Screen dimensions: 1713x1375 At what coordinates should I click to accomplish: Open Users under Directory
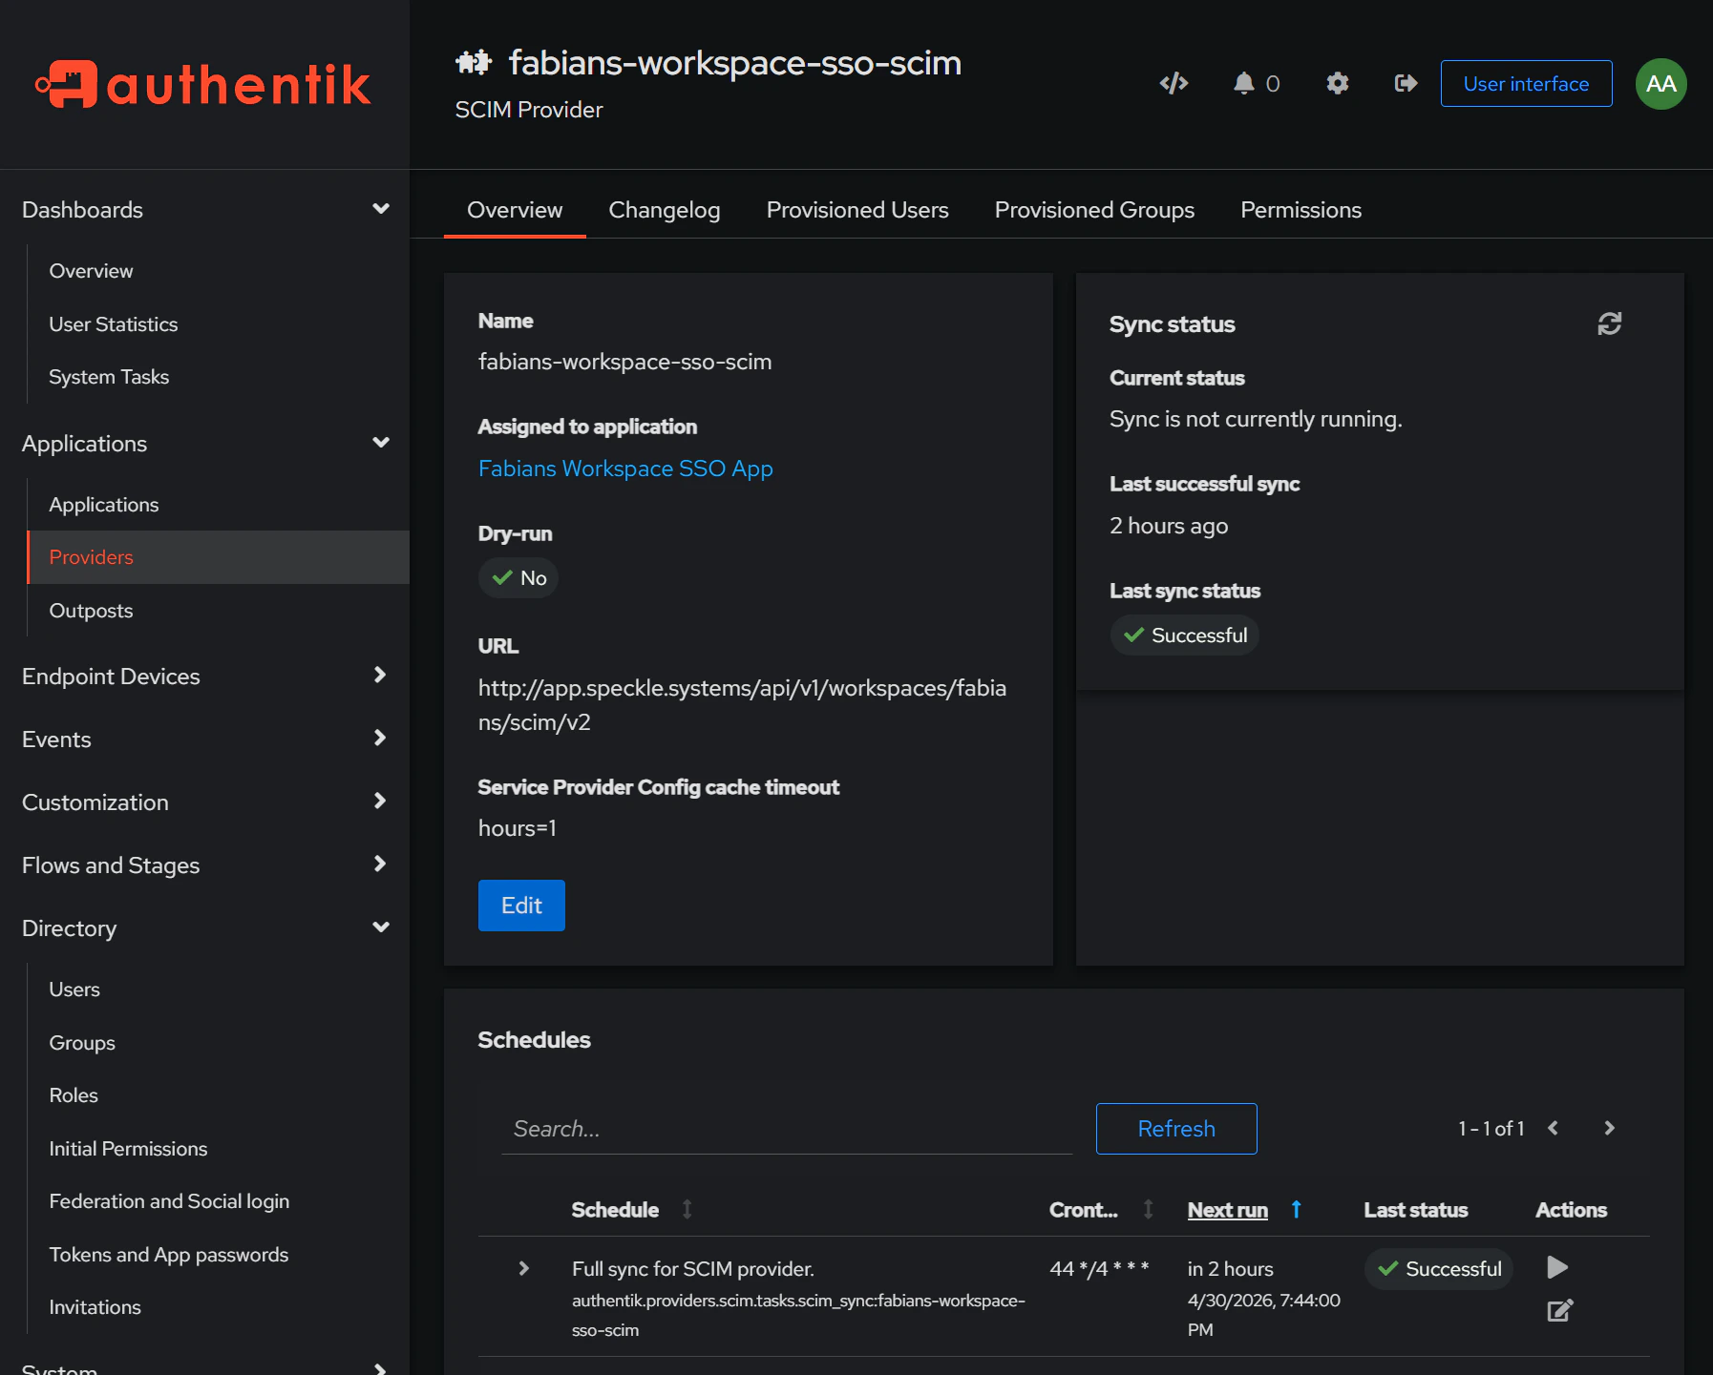[x=74, y=990]
